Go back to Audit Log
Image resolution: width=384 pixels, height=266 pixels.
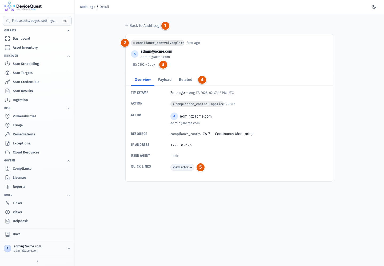(x=142, y=26)
